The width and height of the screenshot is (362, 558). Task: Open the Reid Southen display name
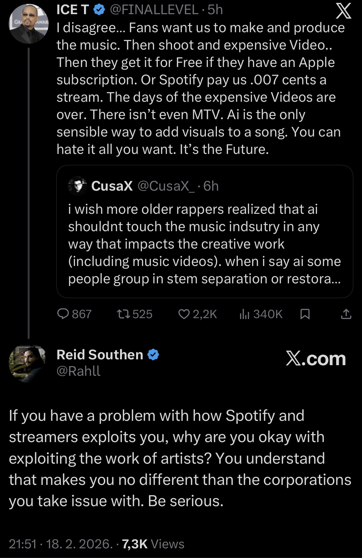[100, 355]
